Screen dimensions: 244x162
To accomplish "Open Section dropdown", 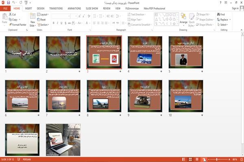I will pyautogui.click(x=43, y=25).
